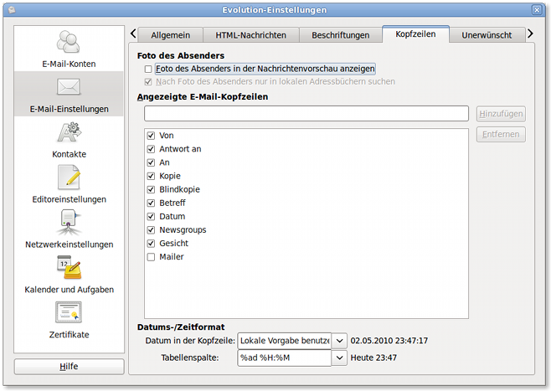This screenshot has width=551, height=391.
Task: Click the Lokale Vorgabe benutzen format field
Action: pyautogui.click(x=285, y=341)
